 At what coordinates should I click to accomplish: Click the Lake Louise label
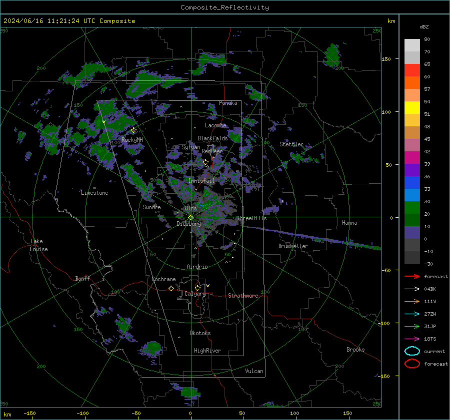click(x=38, y=245)
